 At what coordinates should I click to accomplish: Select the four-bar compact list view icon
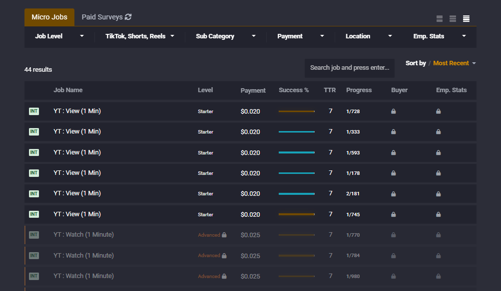[x=466, y=19]
